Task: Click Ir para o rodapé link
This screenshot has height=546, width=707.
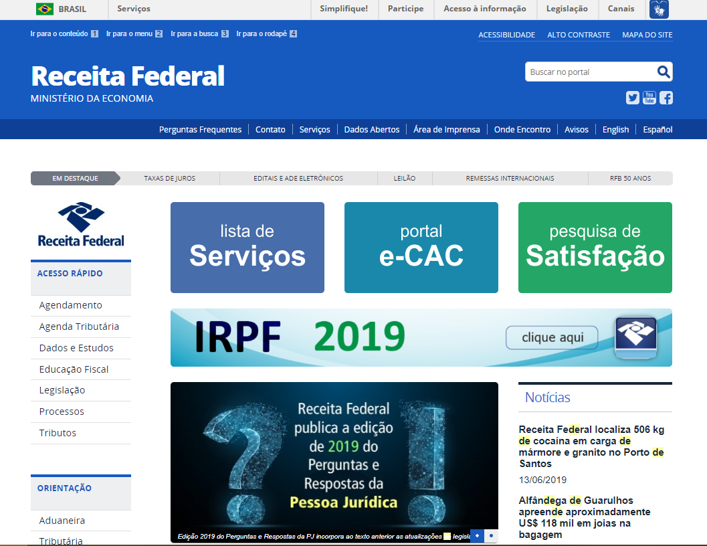Action: (x=266, y=34)
